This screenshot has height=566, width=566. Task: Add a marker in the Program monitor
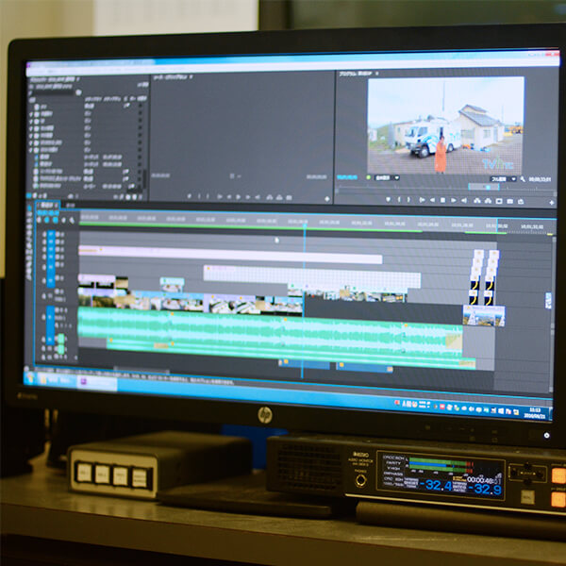coord(389,199)
